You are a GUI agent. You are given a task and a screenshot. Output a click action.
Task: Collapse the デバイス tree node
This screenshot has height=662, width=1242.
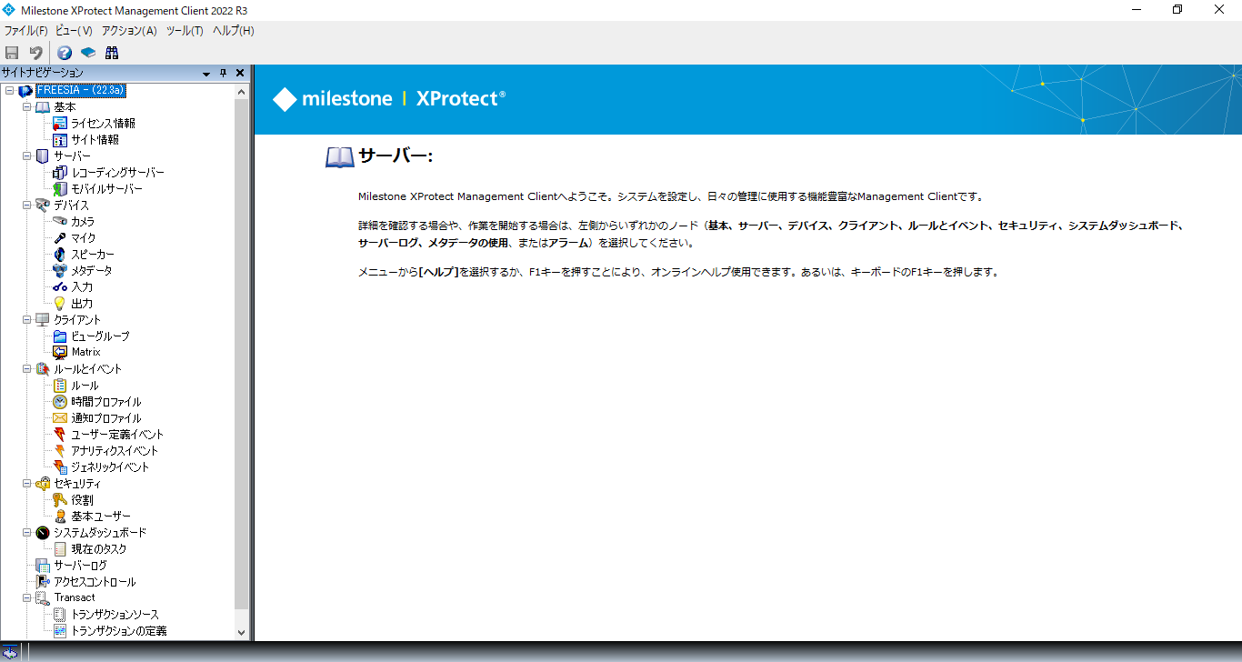pos(27,206)
